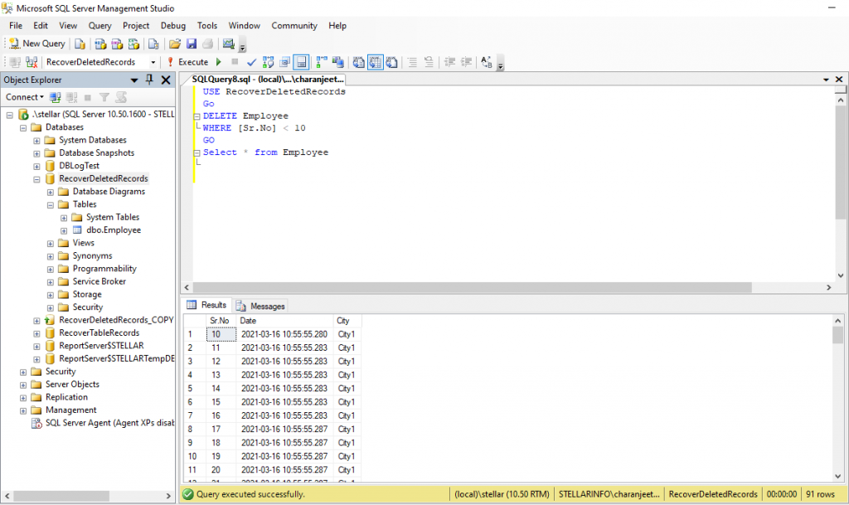
Task: Click the Decrease Indent icon
Action: (449, 62)
